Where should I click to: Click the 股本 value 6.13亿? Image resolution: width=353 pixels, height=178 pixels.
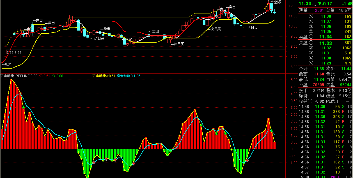345,91
